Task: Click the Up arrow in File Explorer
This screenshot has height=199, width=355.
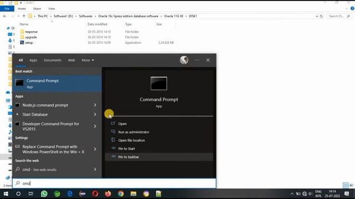Action: 24,16
